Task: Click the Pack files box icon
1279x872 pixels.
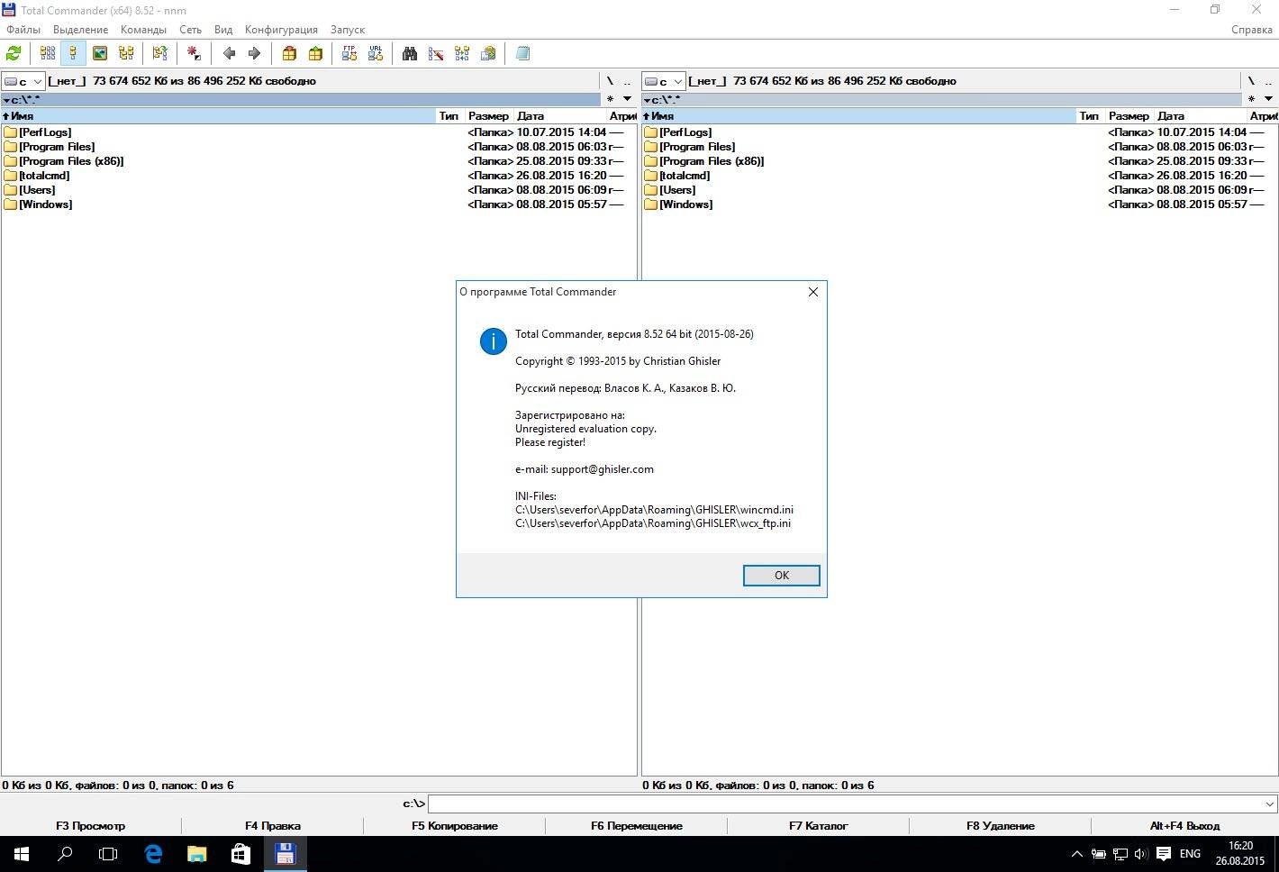Action: [289, 54]
